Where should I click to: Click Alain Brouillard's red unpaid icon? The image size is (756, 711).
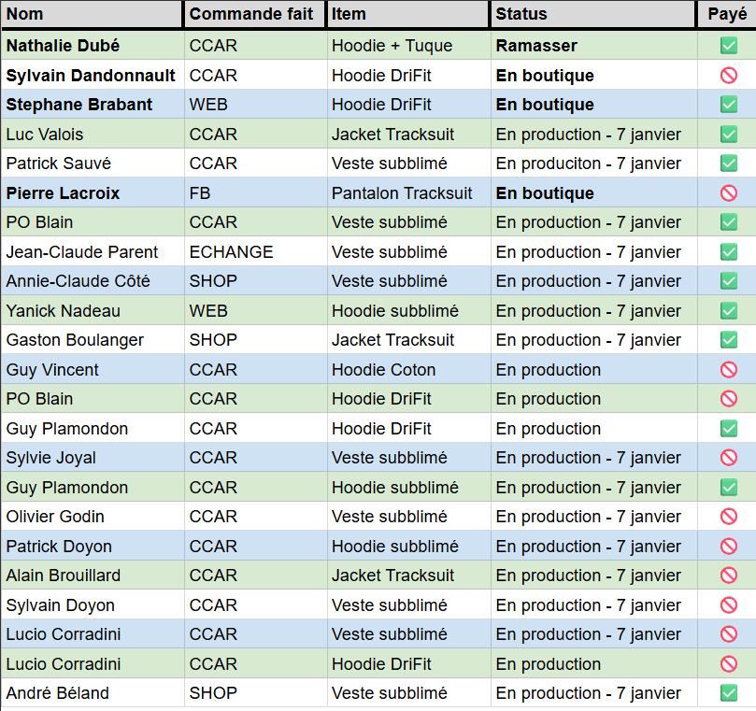[x=729, y=576]
